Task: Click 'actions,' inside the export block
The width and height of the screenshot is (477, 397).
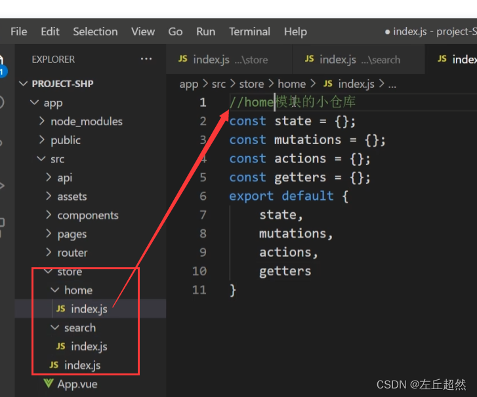Action: [x=289, y=252]
